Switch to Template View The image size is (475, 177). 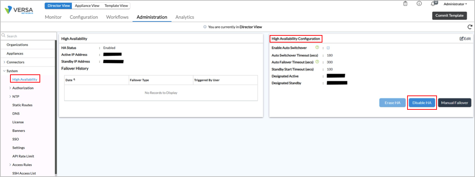116,6
